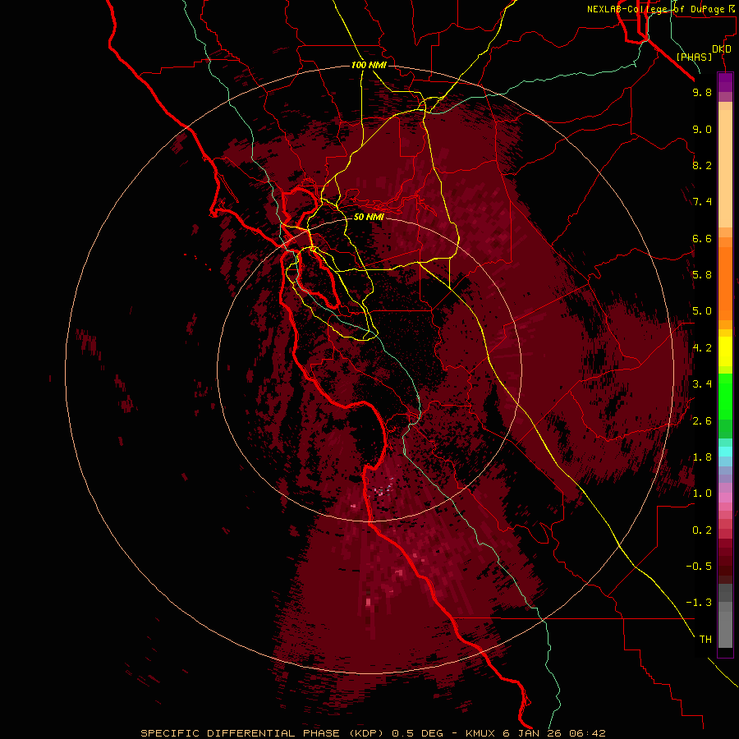The width and height of the screenshot is (739, 739).
Task: Click the 7.4 value on the scale
Action: click(702, 202)
